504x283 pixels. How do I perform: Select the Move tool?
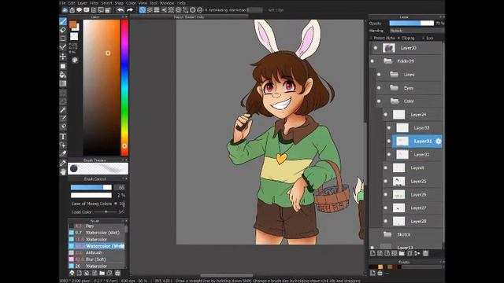(63, 57)
